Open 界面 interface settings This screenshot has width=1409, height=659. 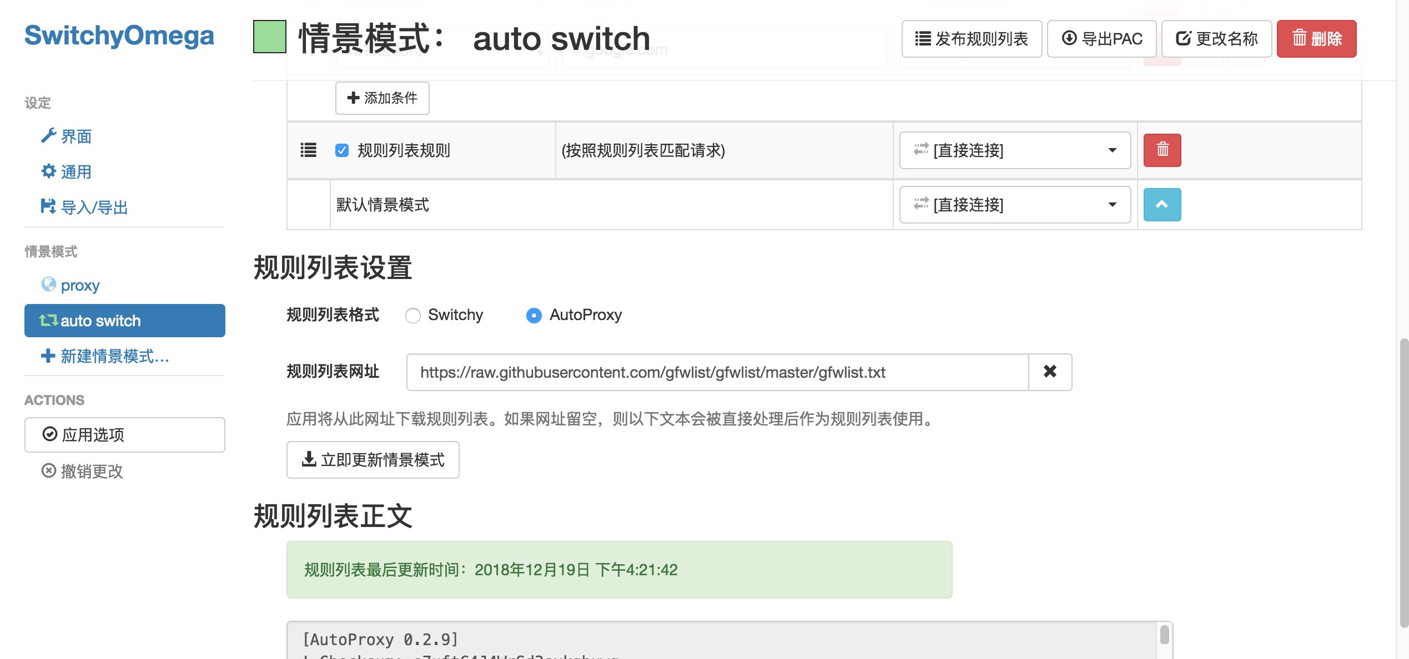tap(67, 136)
